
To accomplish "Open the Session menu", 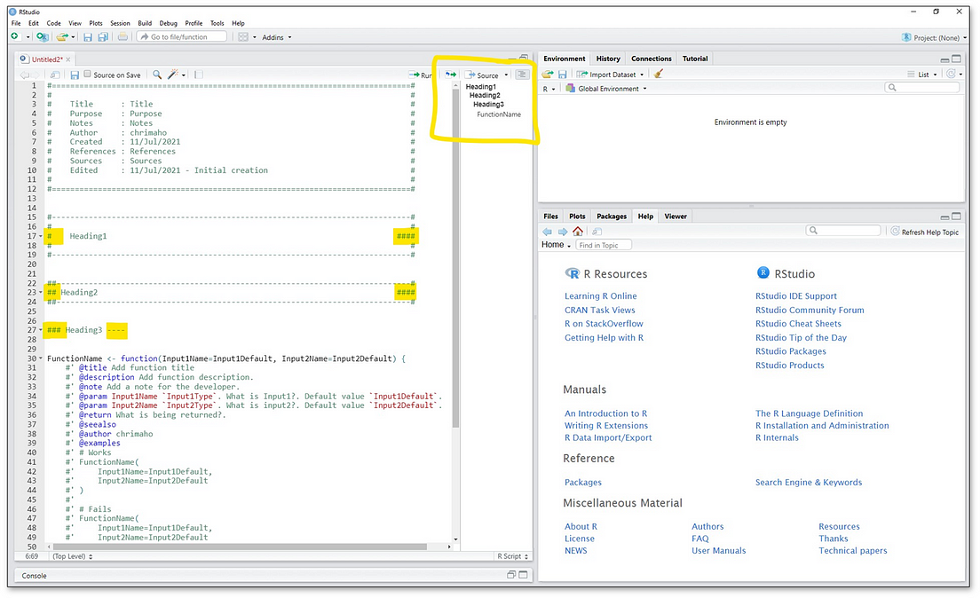I will coord(120,23).
